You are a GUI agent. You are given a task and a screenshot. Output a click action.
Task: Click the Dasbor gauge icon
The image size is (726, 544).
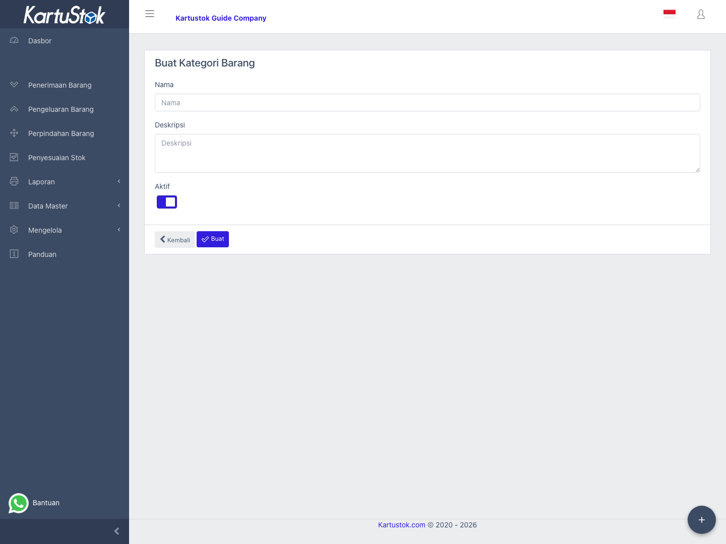pos(14,40)
